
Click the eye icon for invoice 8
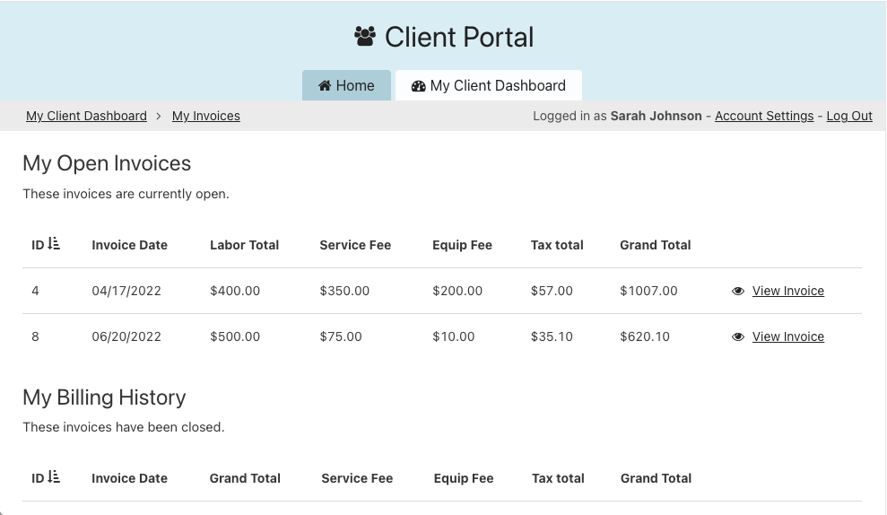click(738, 336)
